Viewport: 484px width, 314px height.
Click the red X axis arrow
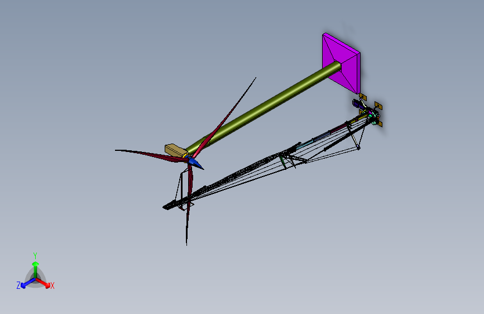pyautogui.click(x=43, y=283)
